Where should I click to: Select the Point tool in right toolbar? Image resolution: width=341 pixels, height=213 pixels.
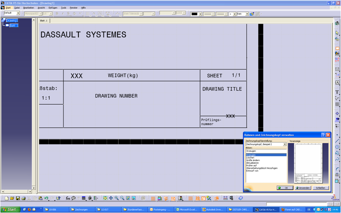point(337,135)
